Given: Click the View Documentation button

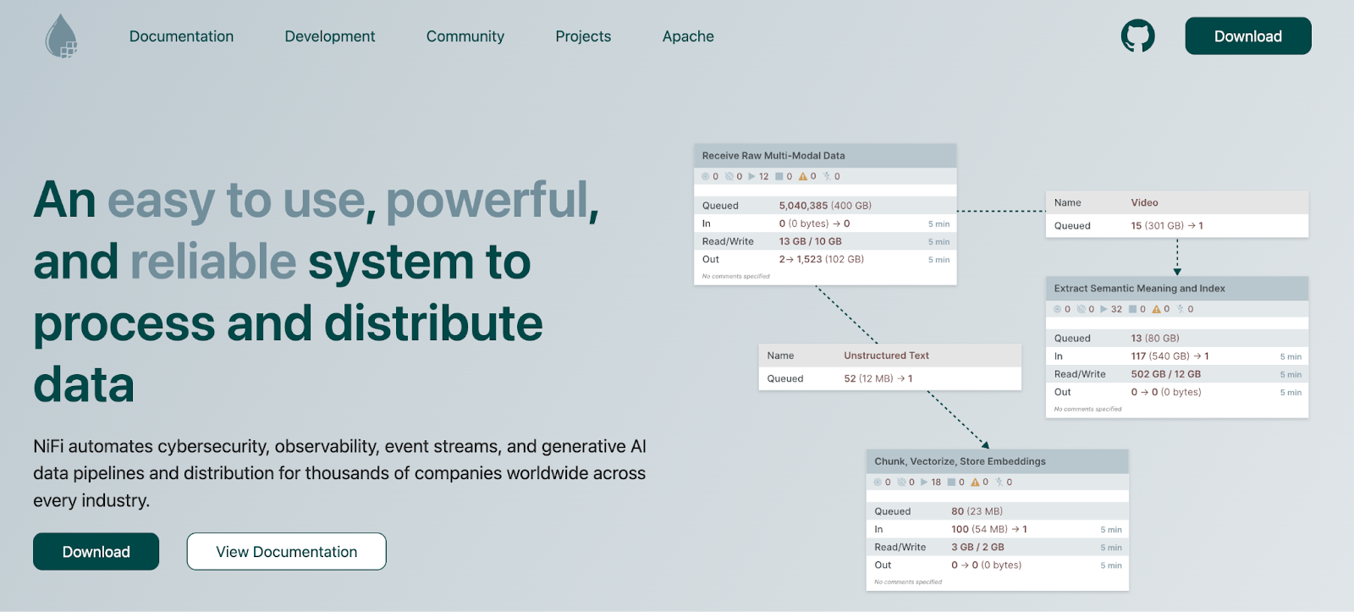Looking at the screenshot, I should click(x=287, y=552).
